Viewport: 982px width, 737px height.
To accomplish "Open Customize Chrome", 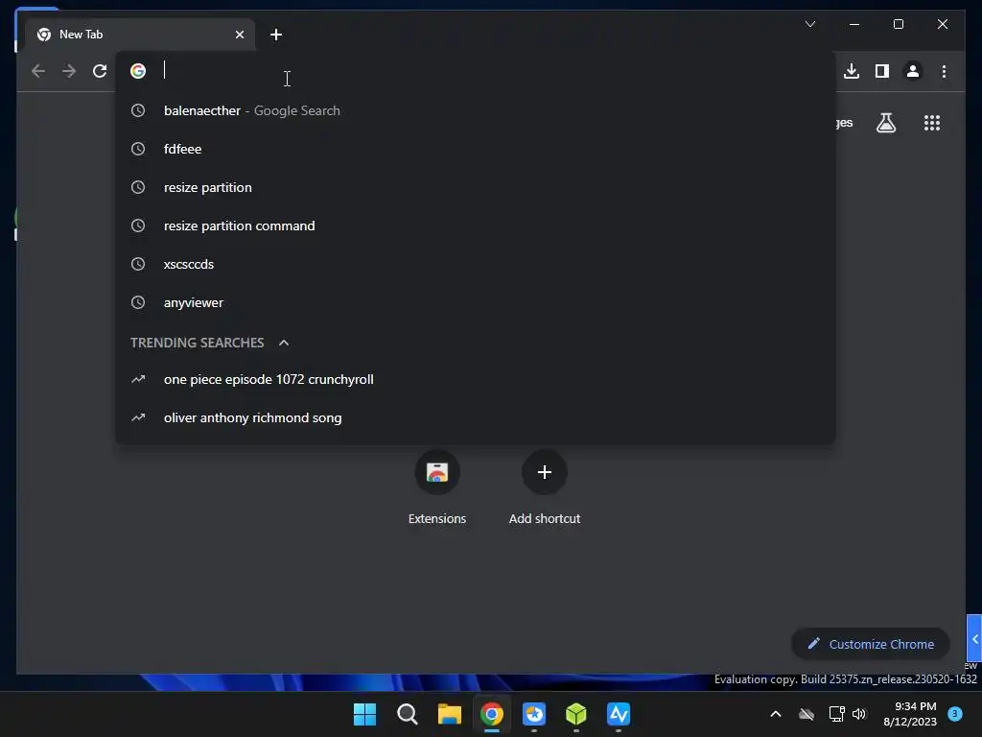I will click(871, 644).
